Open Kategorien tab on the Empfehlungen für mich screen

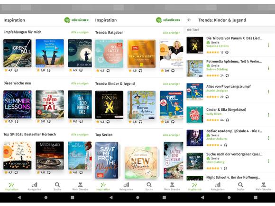click(x=34, y=187)
